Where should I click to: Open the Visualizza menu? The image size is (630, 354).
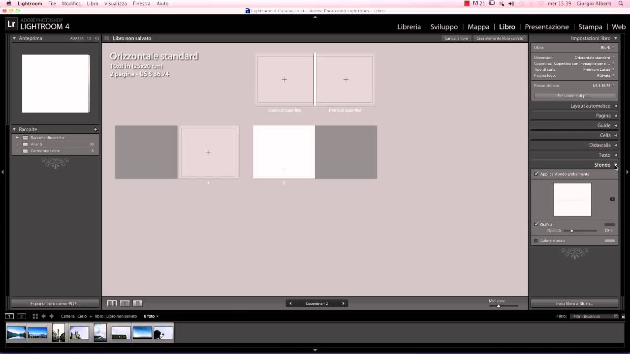click(x=116, y=3)
